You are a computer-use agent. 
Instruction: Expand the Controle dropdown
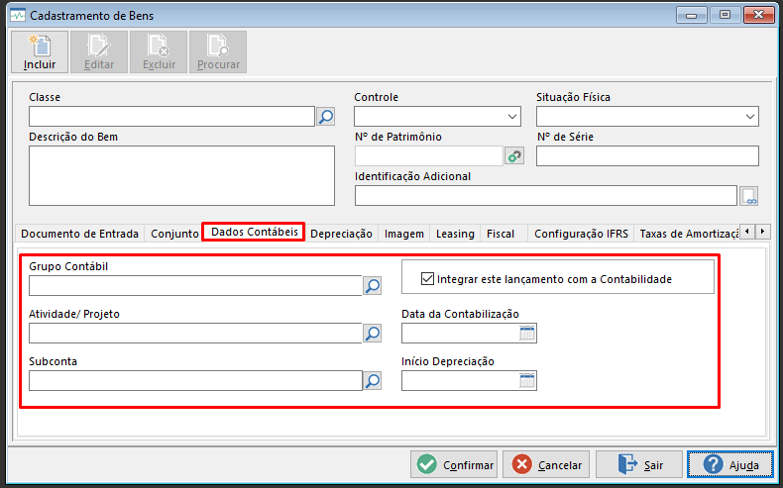click(511, 117)
